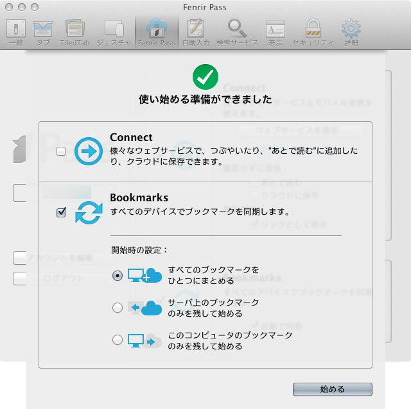This screenshot has height=409, width=411.
Task: Click the Fenrir Pass window title
Action: point(205,7)
